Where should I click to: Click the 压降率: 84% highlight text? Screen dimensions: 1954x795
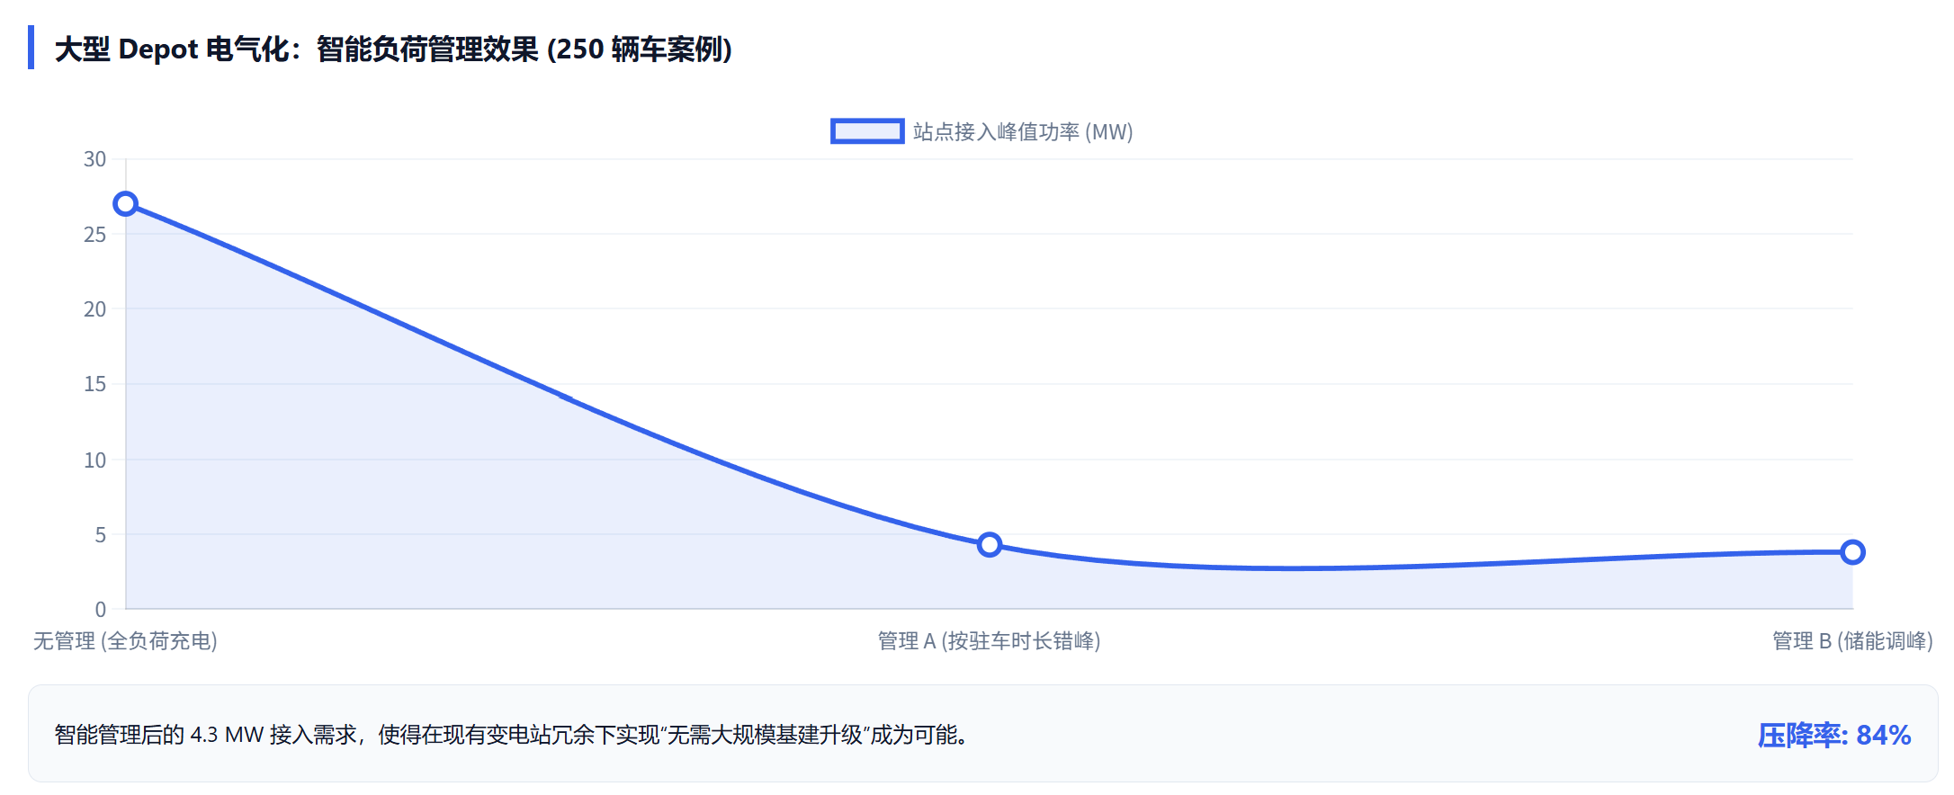point(1833,736)
